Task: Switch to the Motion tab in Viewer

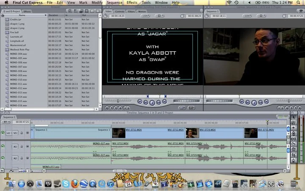Action: (x=142, y=11)
